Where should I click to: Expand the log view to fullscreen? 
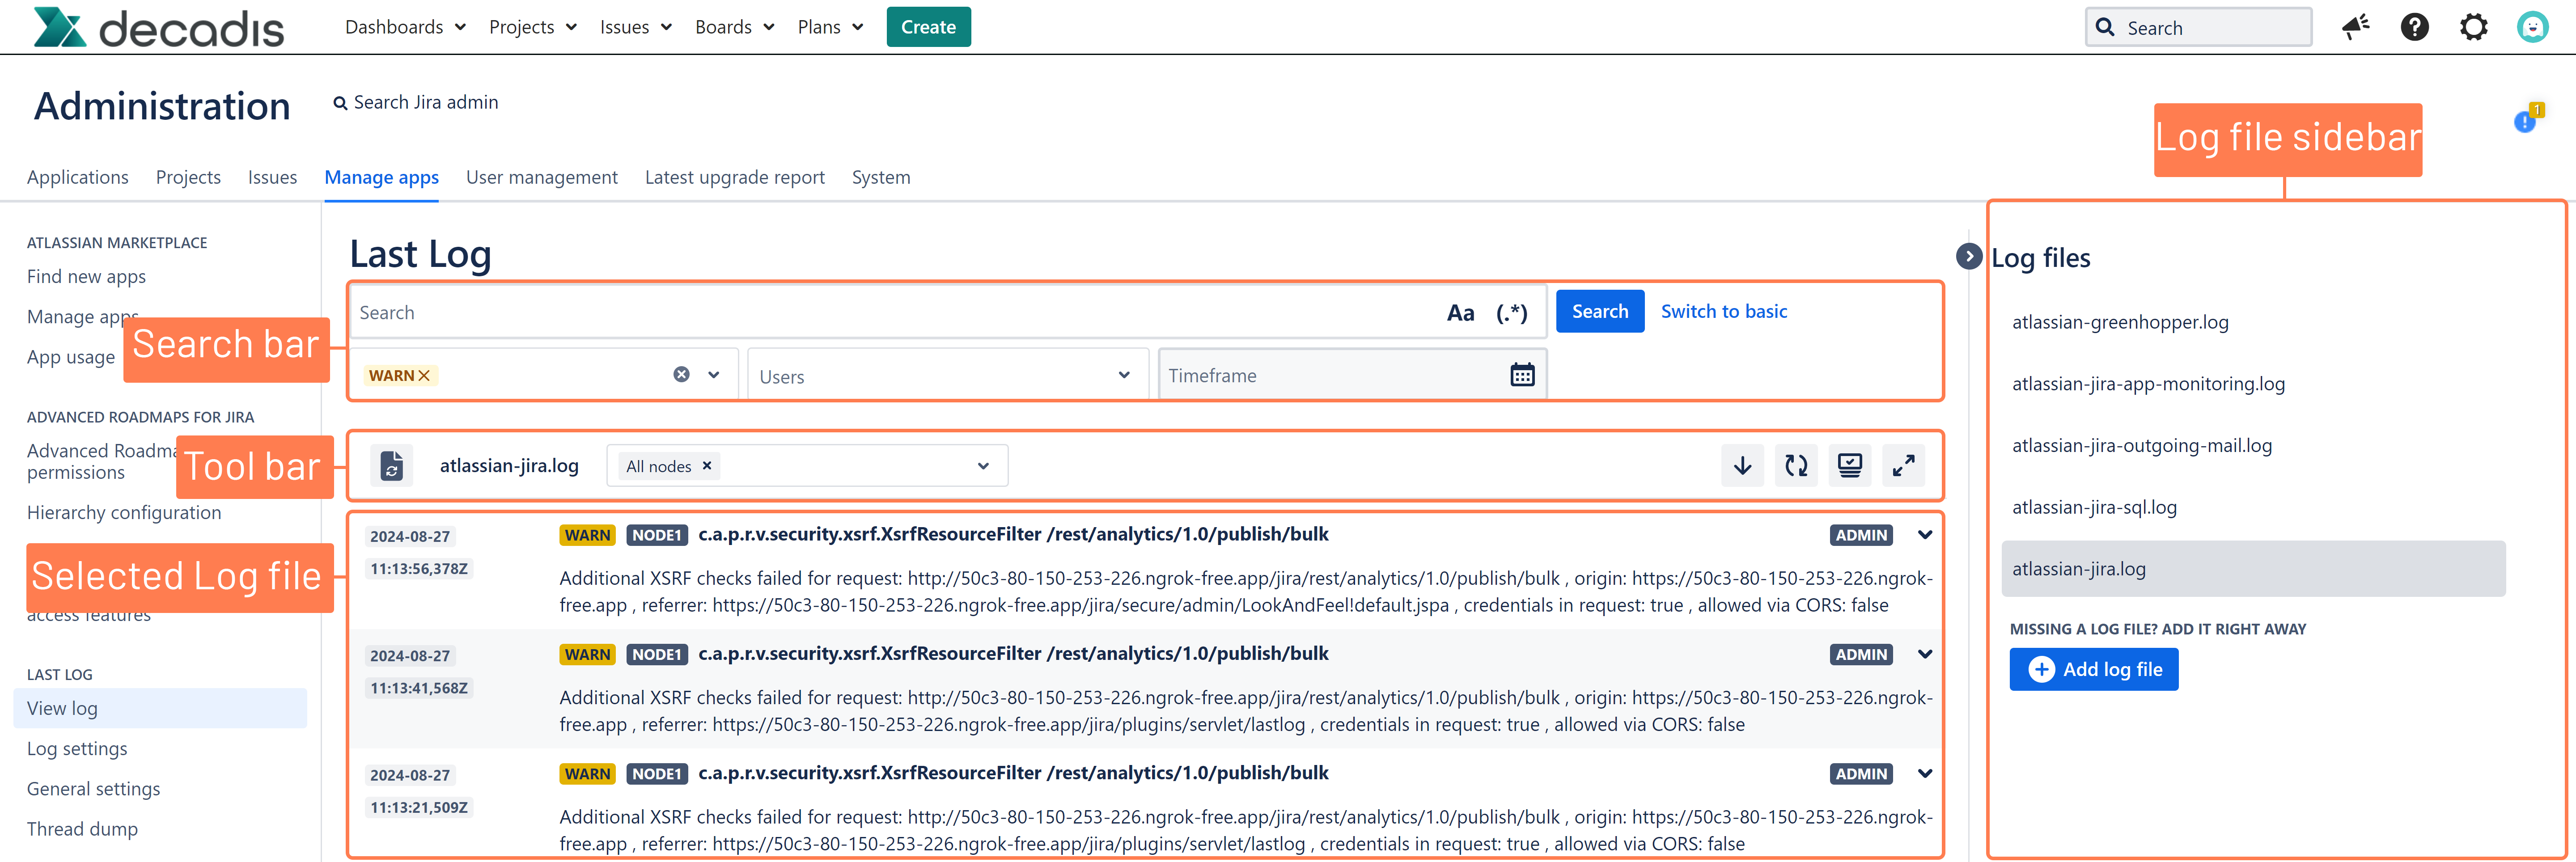tap(1904, 465)
